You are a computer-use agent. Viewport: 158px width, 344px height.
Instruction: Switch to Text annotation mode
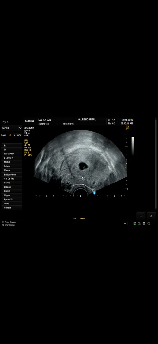74,219
